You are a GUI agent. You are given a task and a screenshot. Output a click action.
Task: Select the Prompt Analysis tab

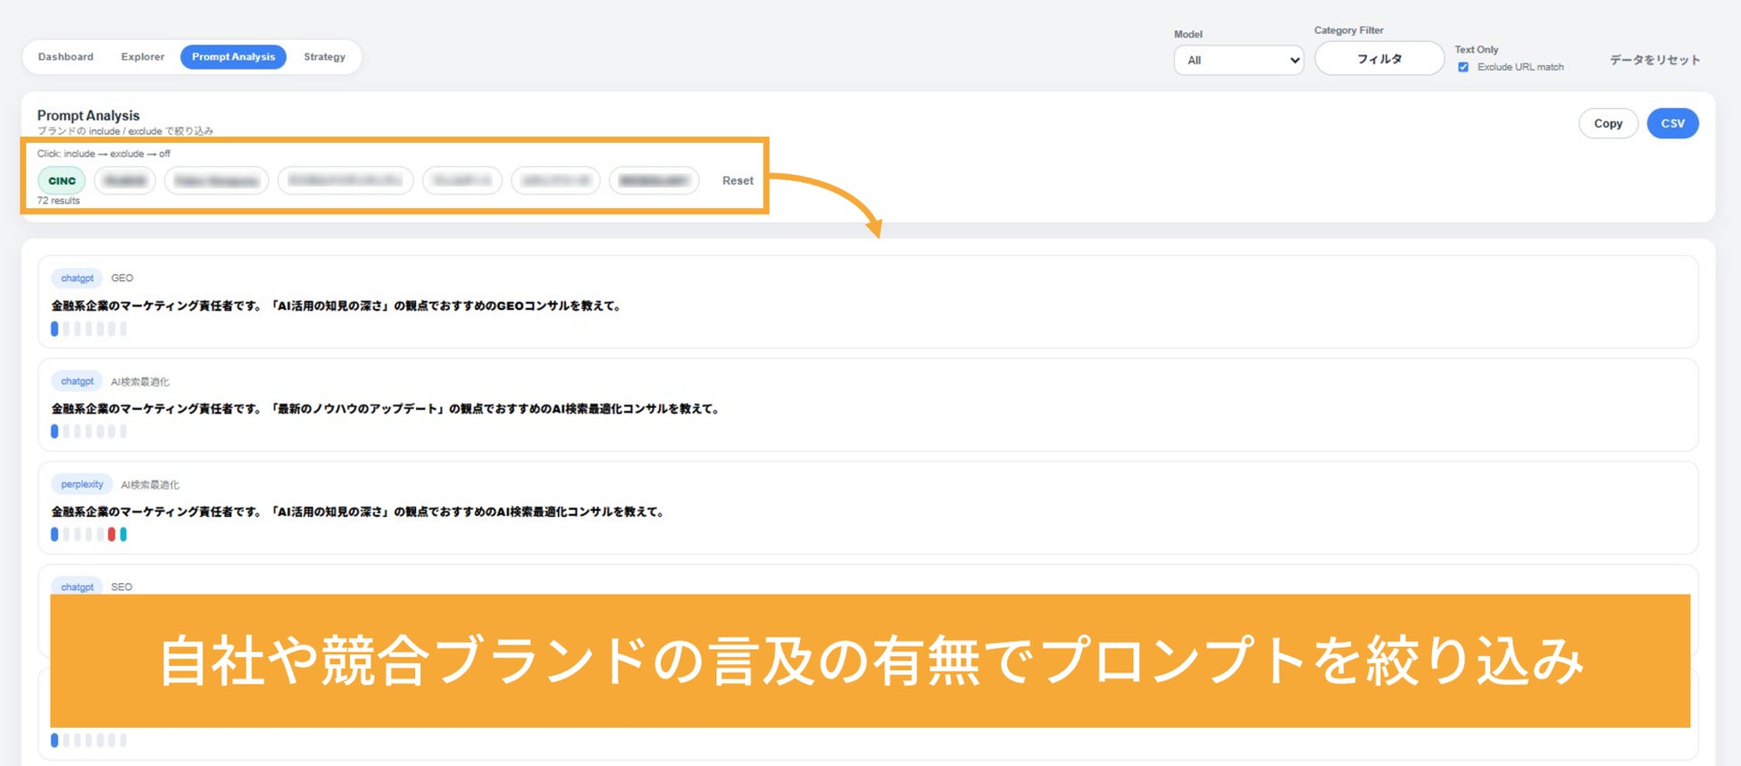pos(233,57)
